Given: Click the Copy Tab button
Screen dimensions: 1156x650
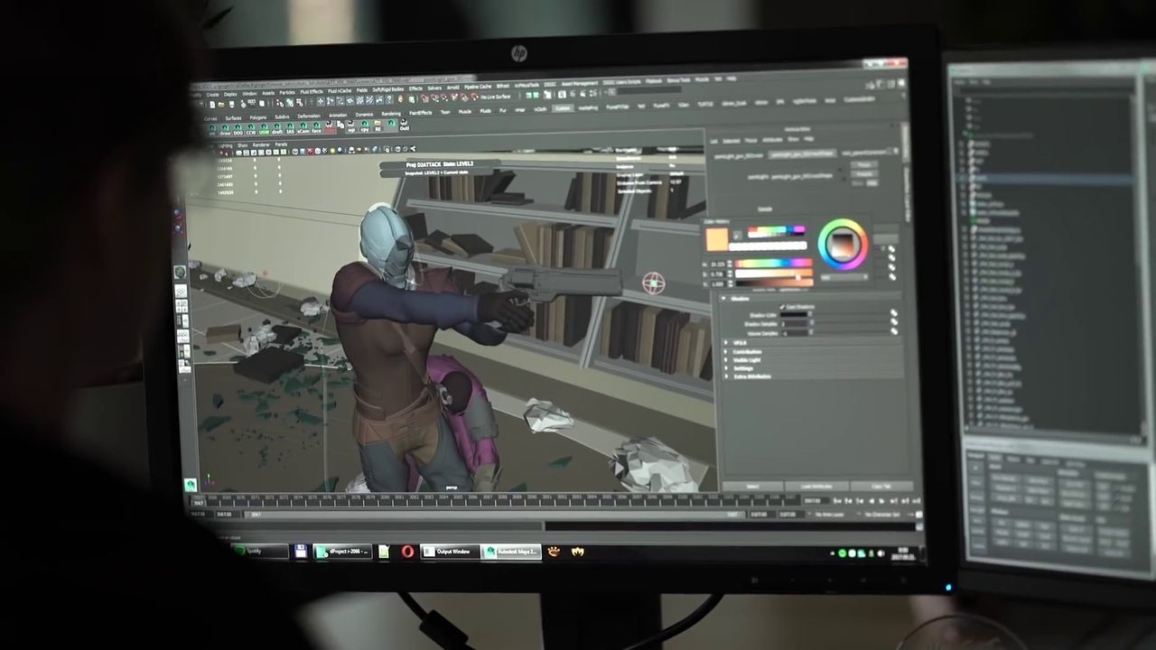Looking at the screenshot, I should tap(881, 486).
